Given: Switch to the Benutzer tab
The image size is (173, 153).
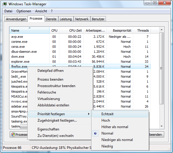Looking at the screenshot, I should pyautogui.click(x=98, y=19).
